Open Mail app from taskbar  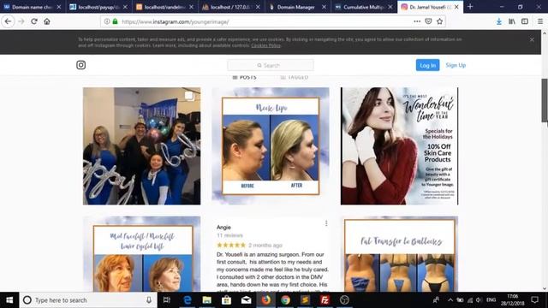246,300
